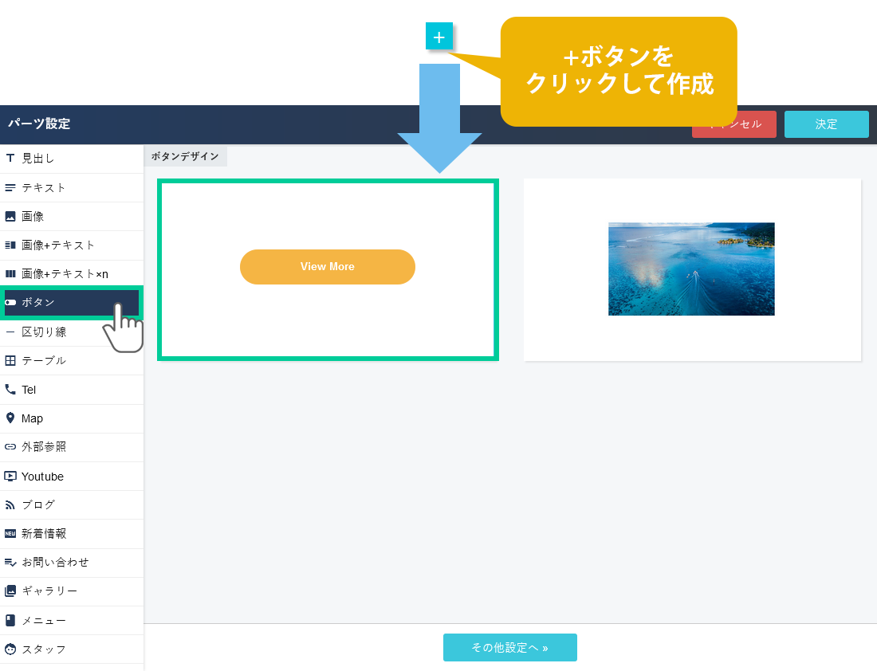Click the staff (スタッフ) face icon
This screenshot has height=671, width=877.
[x=10, y=649]
